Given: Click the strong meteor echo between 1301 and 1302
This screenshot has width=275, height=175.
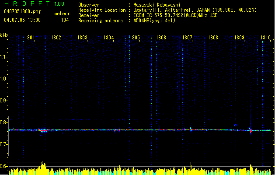Looking at the screenshot, I should pos(42,130).
